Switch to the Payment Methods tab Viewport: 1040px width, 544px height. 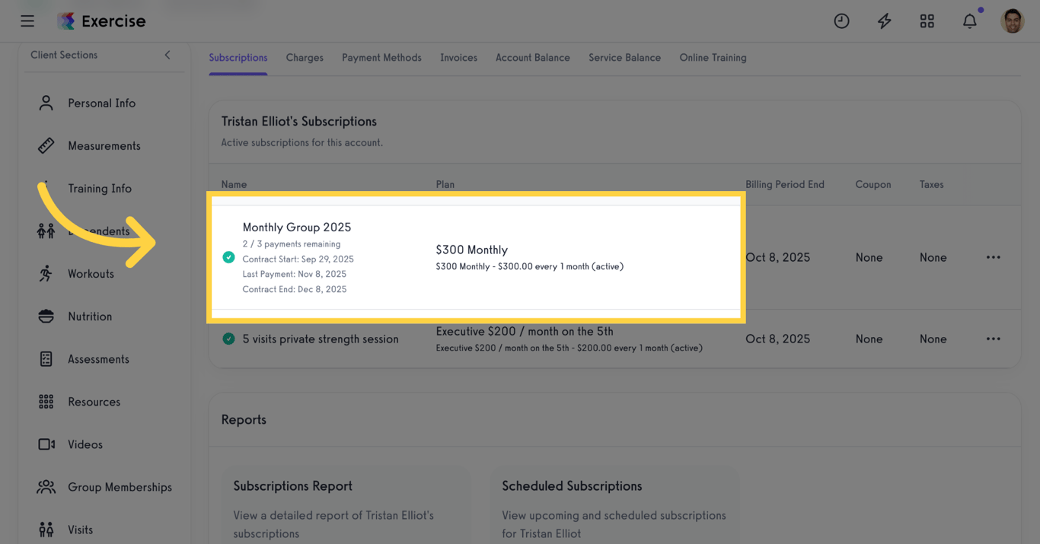coord(381,58)
